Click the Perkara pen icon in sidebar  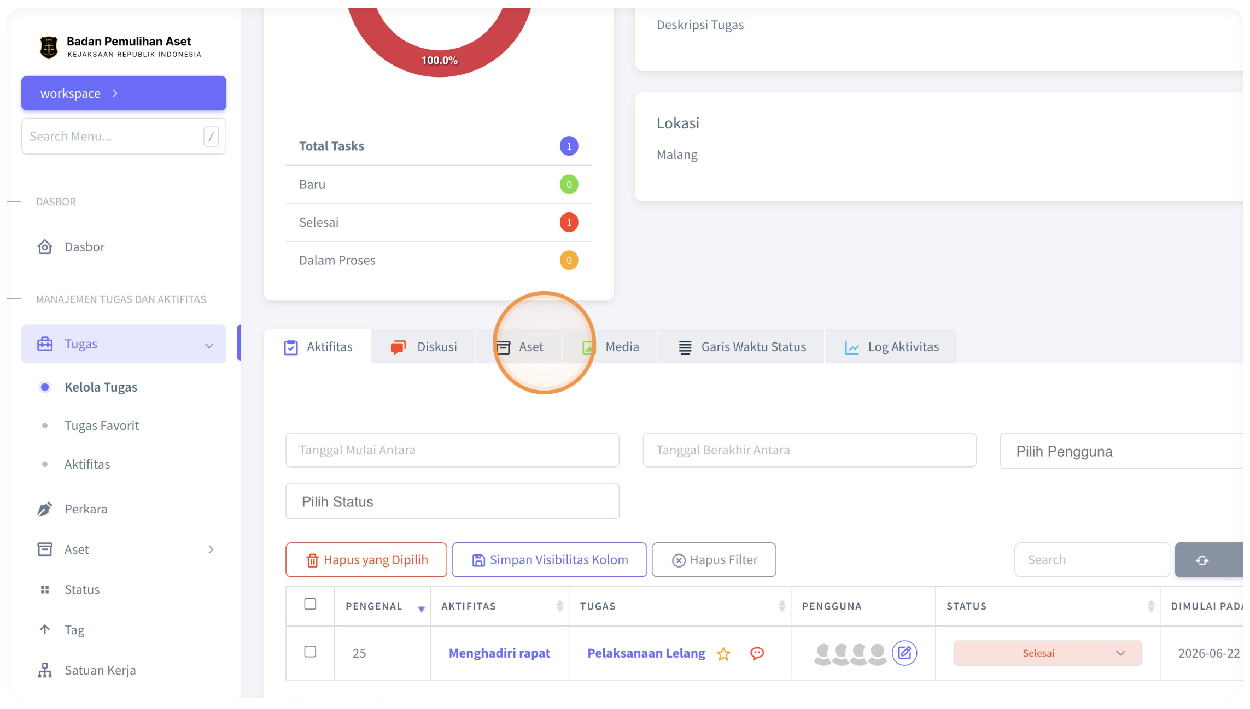[45, 509]
